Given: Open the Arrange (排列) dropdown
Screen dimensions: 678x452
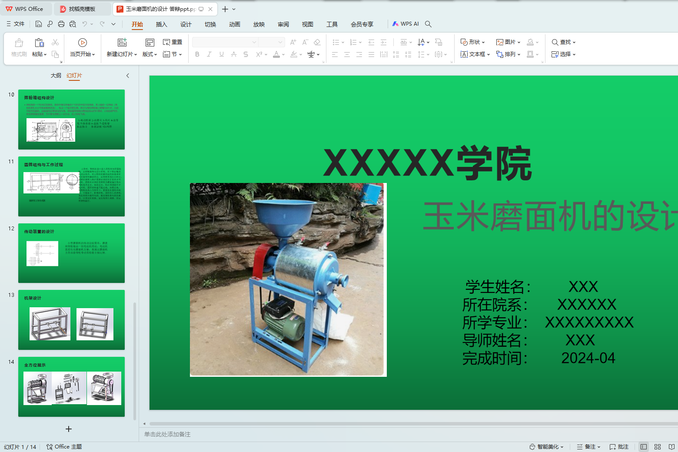Looking at the screenshot, I should [x=508, y=54].
